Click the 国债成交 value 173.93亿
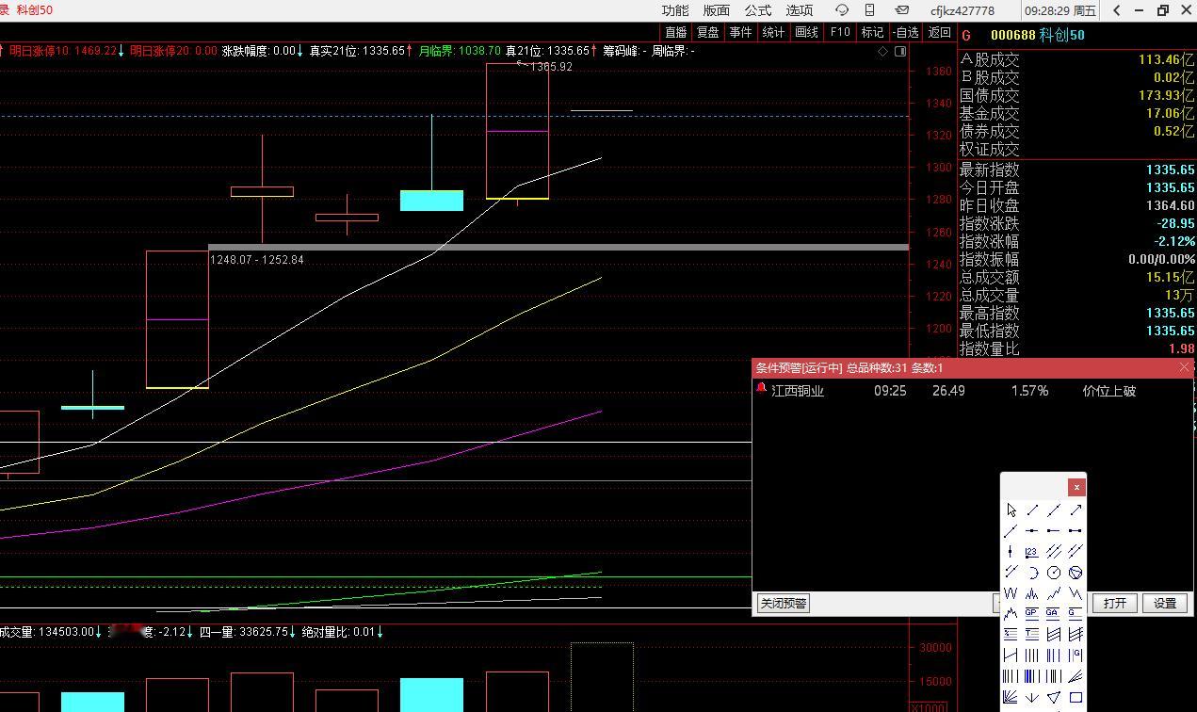Viewport: 1197px width, 712px height. [1166, 95]
